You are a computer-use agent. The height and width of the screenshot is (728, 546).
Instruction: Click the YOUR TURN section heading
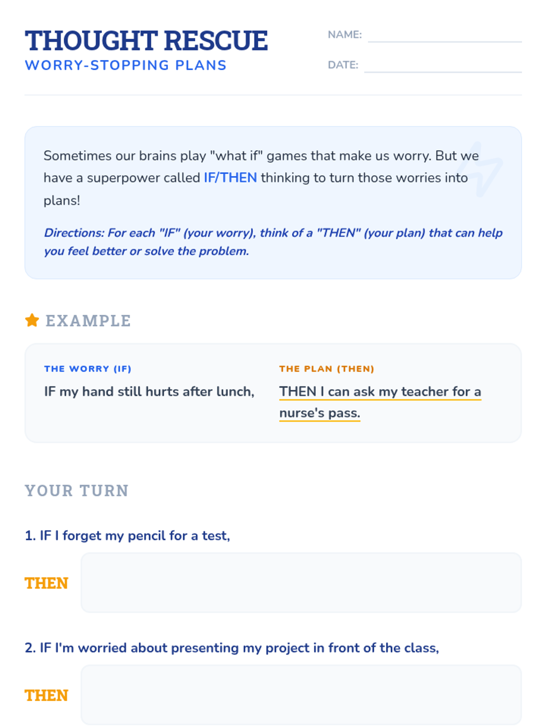coord(76,490)
